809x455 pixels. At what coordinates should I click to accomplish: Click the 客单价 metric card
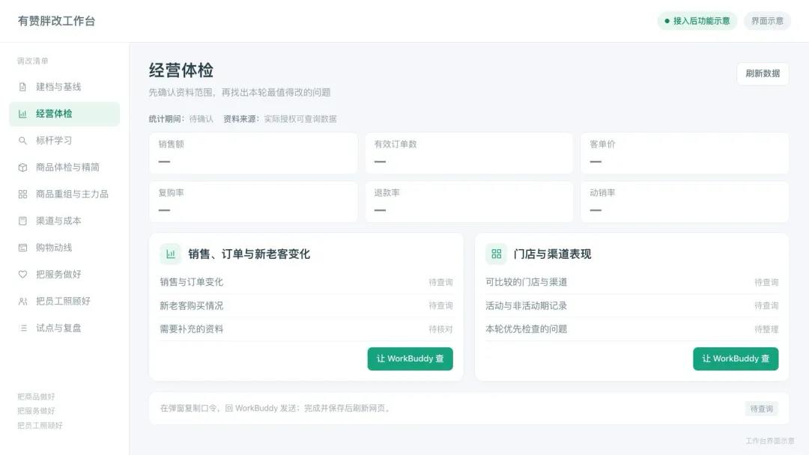(685, 153)
